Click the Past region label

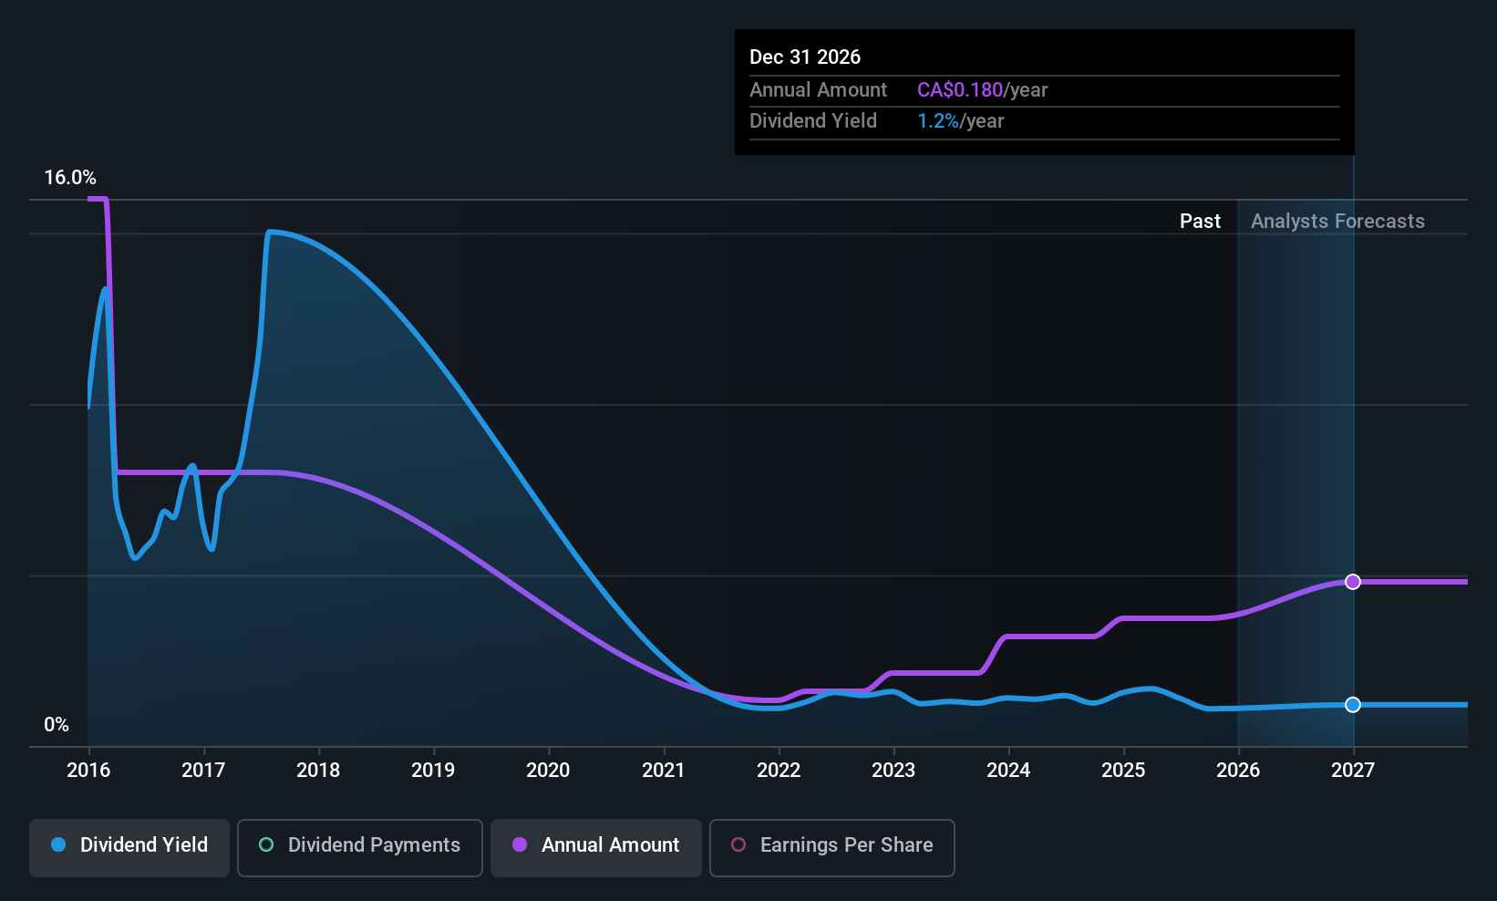[1200, 222]
